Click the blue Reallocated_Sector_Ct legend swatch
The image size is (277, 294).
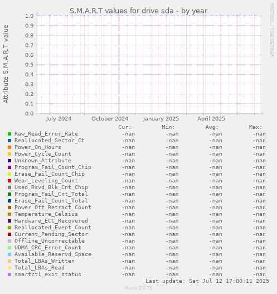click(9, 141)
